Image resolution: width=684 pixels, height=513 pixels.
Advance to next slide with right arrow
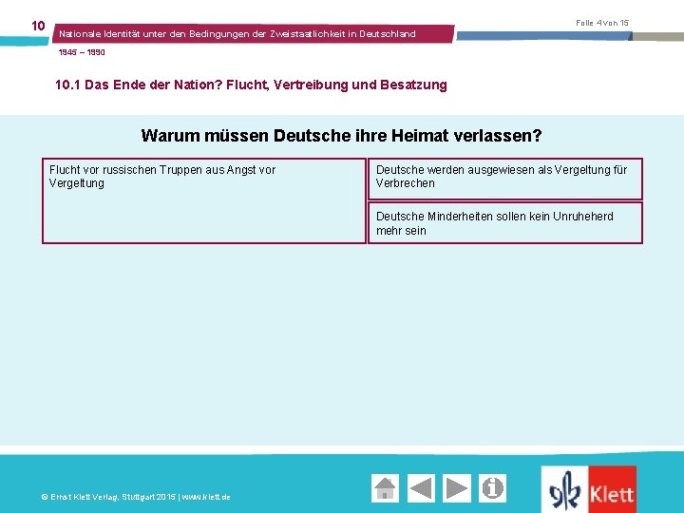457,487
